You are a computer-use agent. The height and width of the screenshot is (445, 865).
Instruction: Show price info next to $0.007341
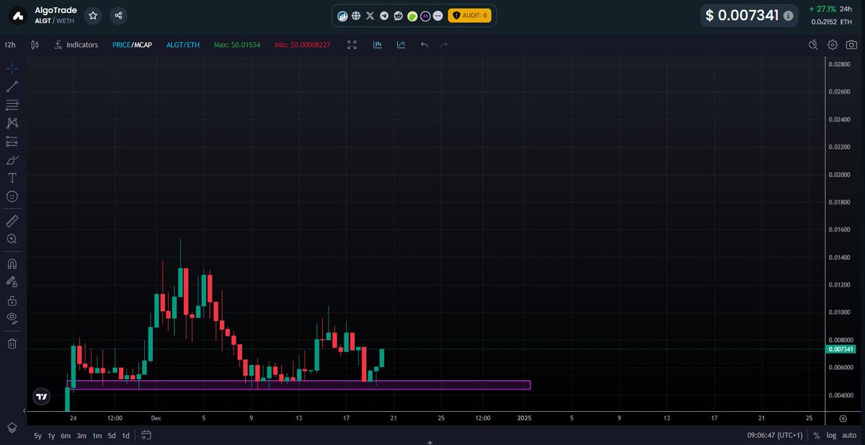point(789,15)
